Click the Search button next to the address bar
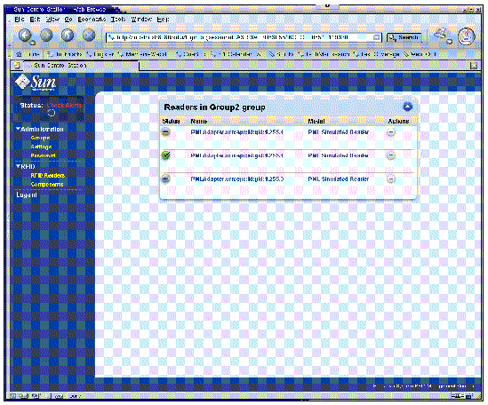 [404, 37]
